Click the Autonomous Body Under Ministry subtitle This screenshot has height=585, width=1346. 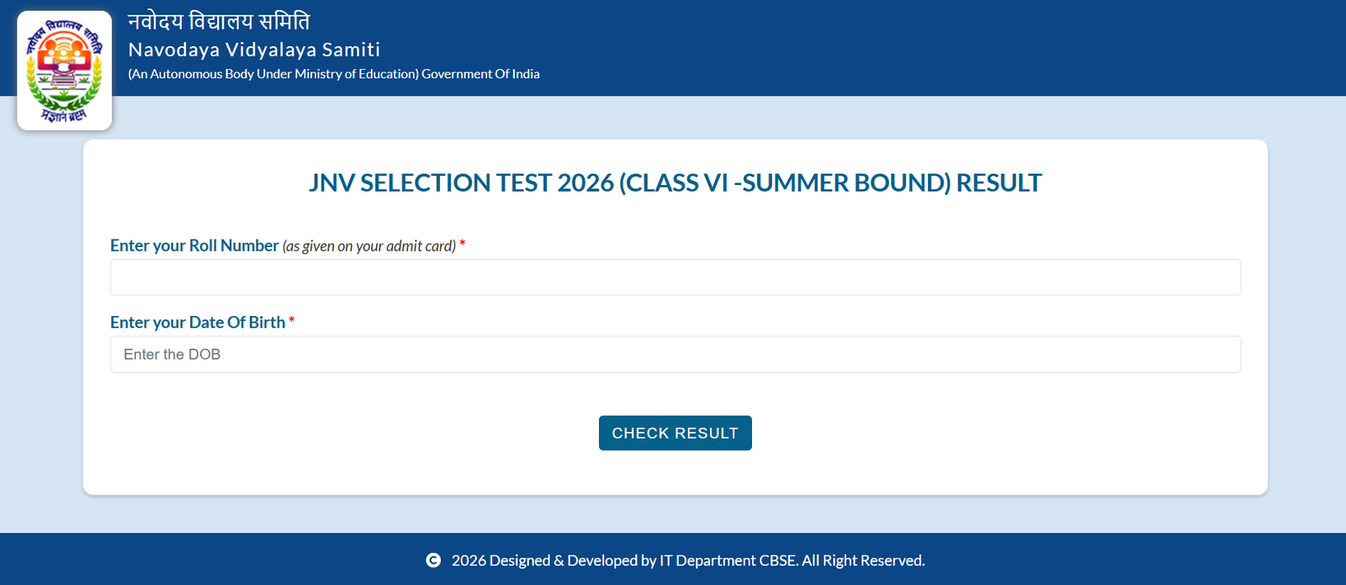click(273, 74)
